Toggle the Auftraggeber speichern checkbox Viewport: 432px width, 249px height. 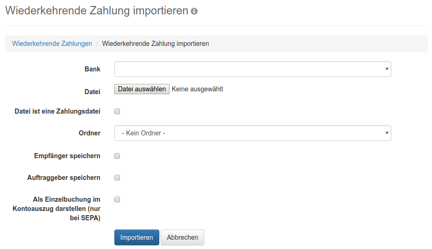(x=117, y=178)
